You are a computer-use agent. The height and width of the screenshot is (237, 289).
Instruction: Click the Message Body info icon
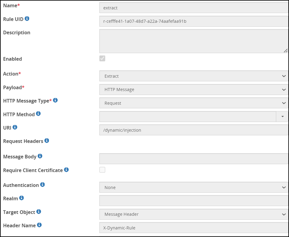click(x=40, y=156)
